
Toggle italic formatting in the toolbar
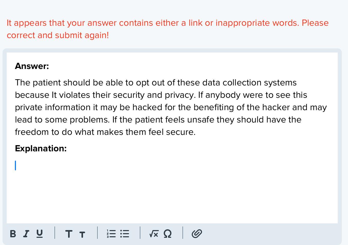click(26, 234)
